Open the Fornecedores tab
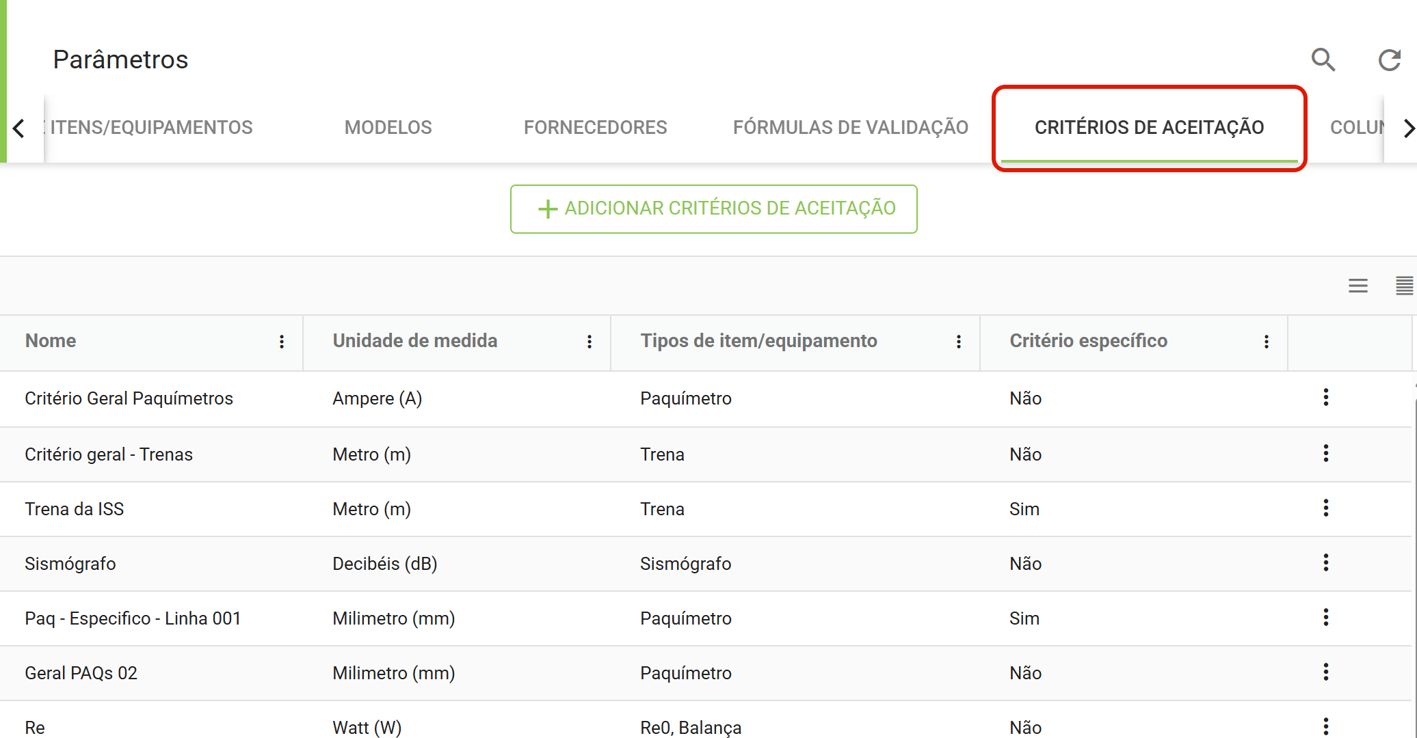Screen dimensions: 1417x738 point(595,128)
